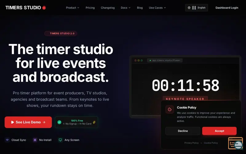The width and height of the screenshot is (246, 154).
Task: Click the KEYNOTE SPEAKER label
Action: tap(185, 99)
